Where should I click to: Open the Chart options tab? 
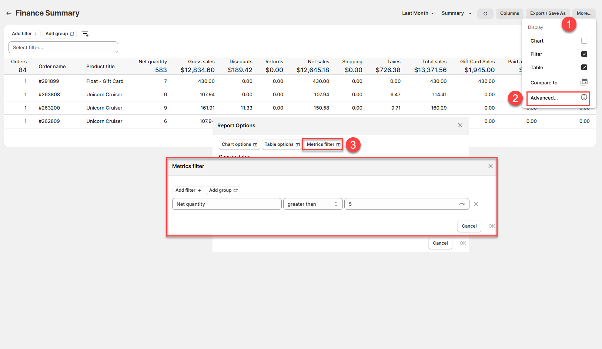(239, 144)
